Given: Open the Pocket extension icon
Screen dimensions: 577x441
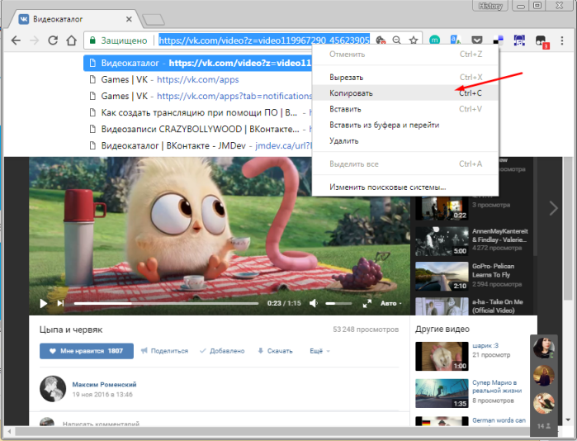Looking at the screenshot, I should (x=477, y=40).
